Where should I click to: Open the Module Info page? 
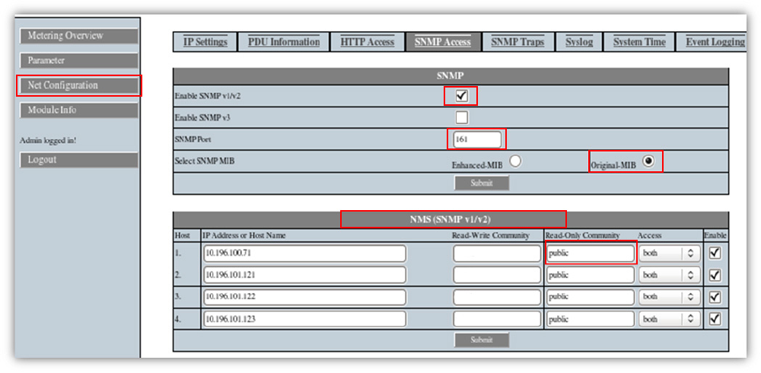tap(79, 110)
